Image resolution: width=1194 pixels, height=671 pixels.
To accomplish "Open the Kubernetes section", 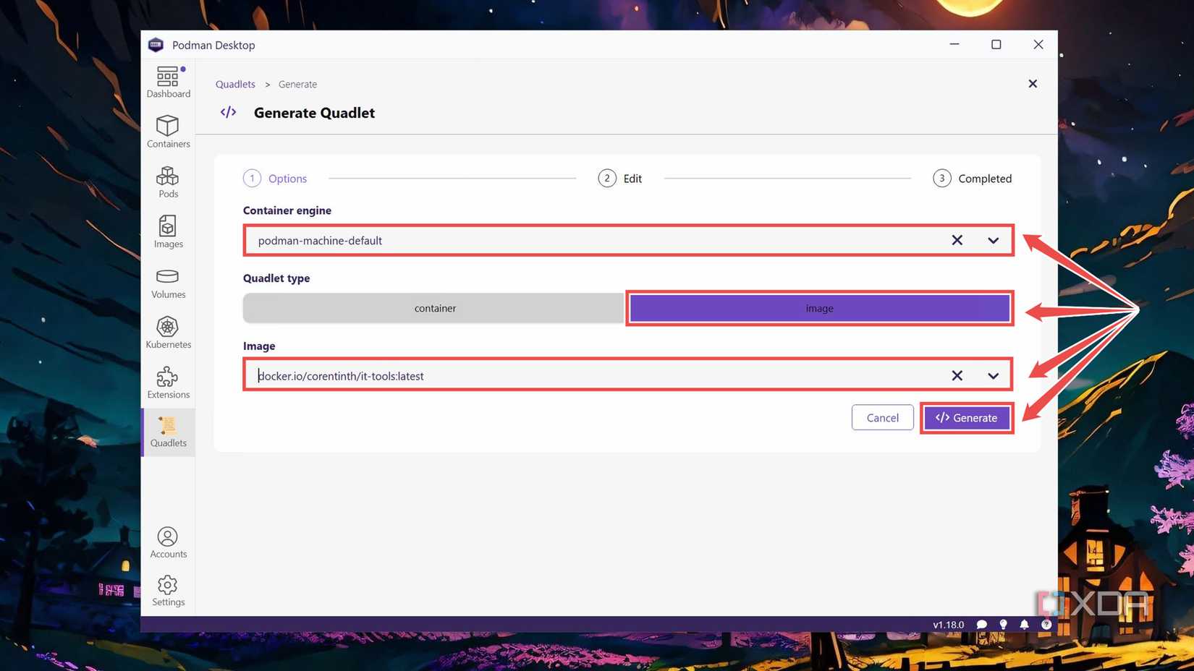I will pyautogui.click(x=168, y=332).
